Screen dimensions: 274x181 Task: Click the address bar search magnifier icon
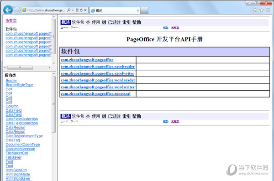(68, 10)
